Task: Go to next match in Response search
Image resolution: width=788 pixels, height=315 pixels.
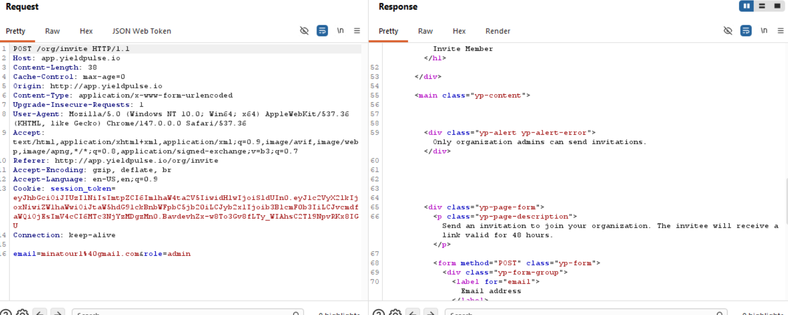Action: coord(431,312)
